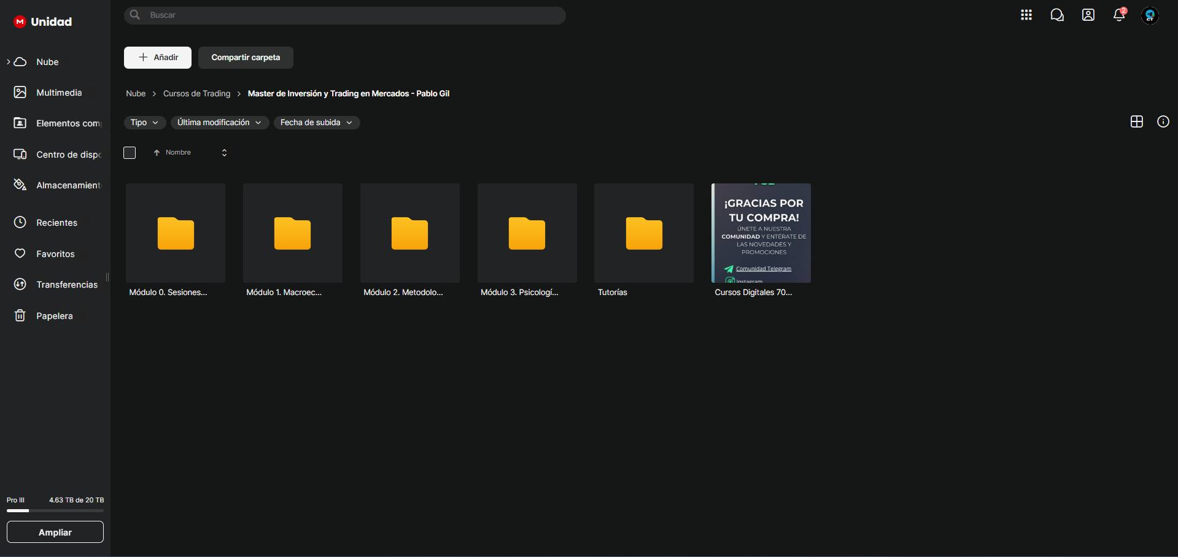Open the apps grid icon
Screen dimensions: 1178x557
point(1026,15)
